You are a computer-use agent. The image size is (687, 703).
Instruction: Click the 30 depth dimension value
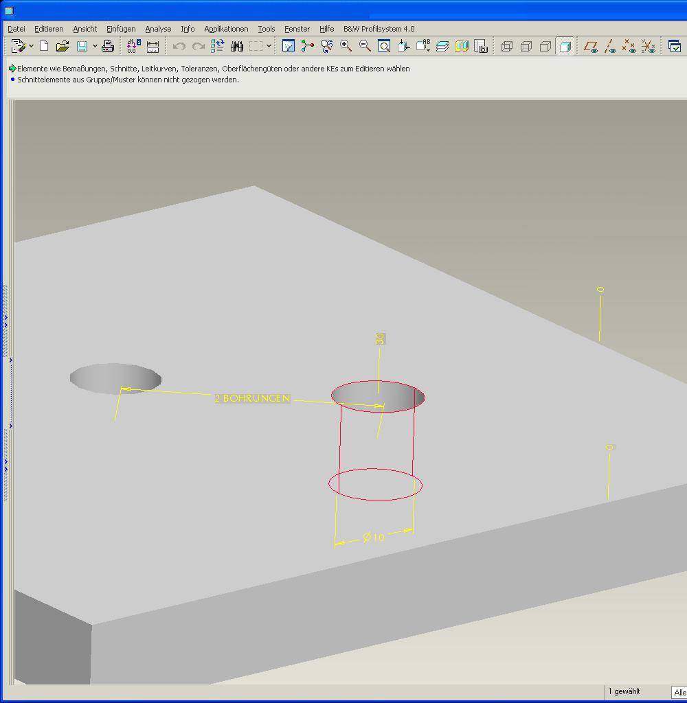coord(380,338)
